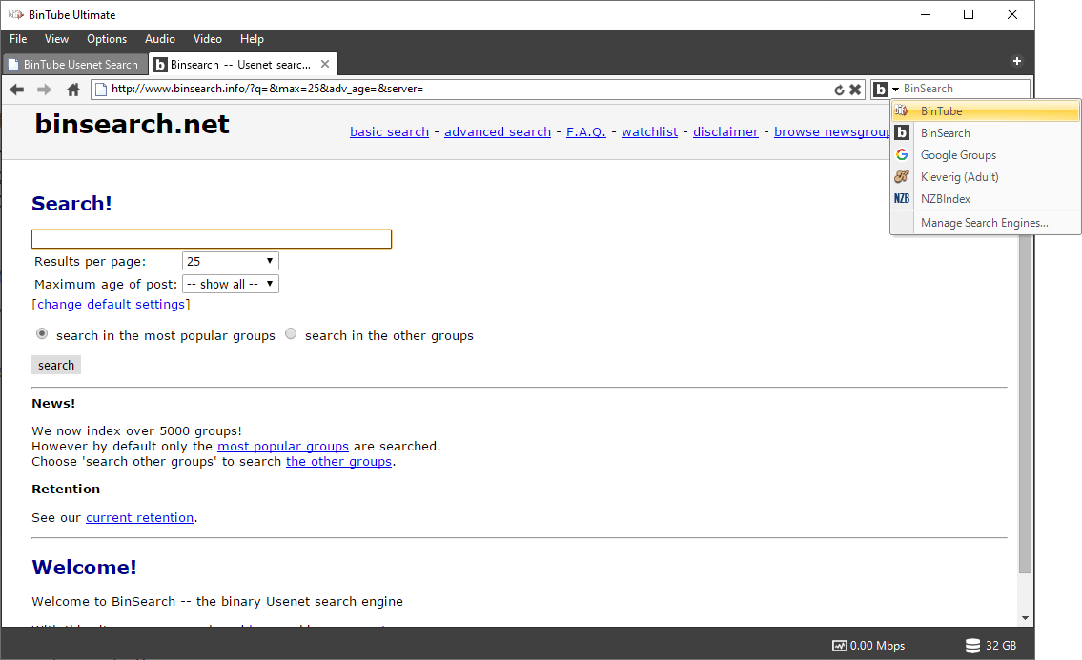Open the current retention link
Screen dimensions: 1082x660
(139, 517)
